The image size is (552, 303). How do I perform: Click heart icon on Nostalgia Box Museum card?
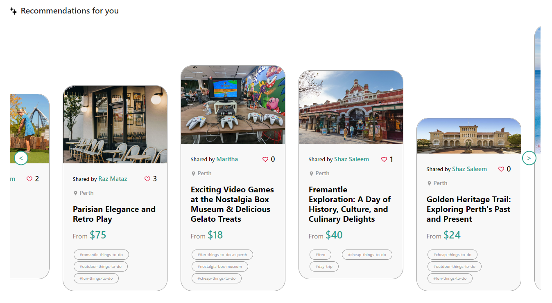(x=265, y=159)
